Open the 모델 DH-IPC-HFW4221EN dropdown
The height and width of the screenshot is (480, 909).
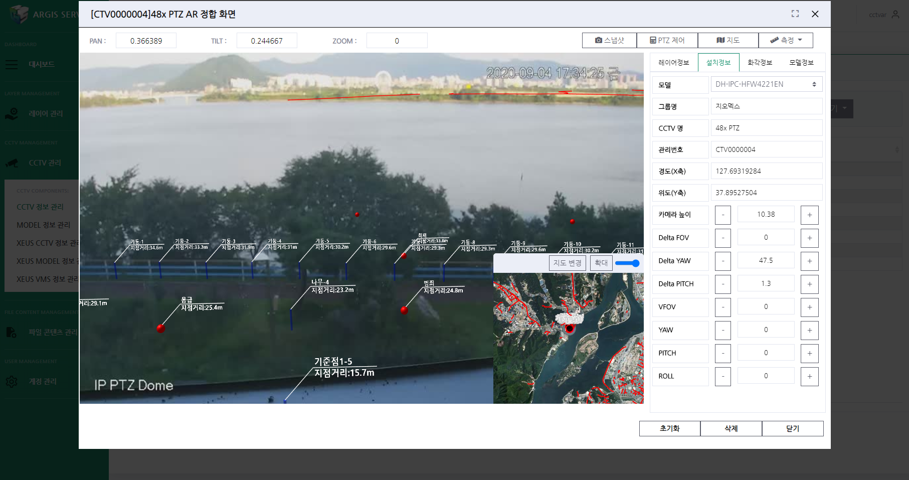click(766, 84)
